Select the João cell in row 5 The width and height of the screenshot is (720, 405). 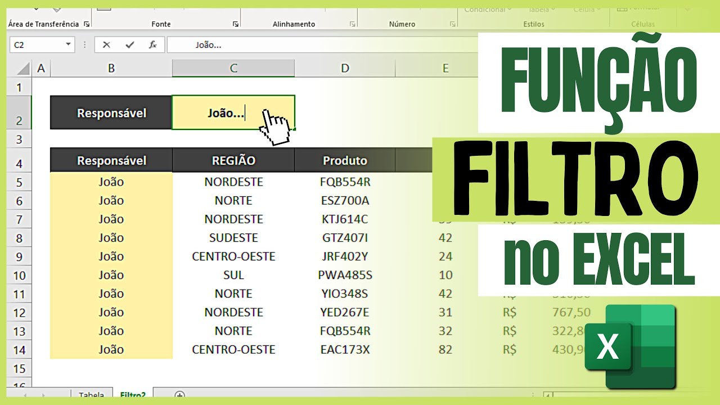[x=111, y=182]
